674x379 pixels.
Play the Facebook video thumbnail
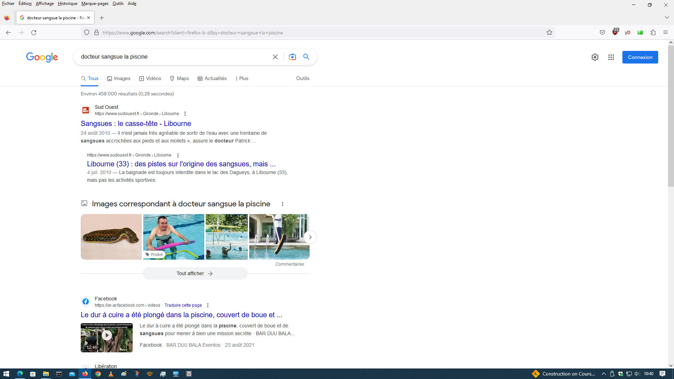(x=107, y=335)
